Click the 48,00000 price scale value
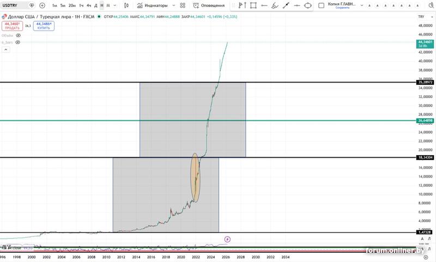Viewport: 436px width, 262px height. pyautogui.click(x=426, y=26)
